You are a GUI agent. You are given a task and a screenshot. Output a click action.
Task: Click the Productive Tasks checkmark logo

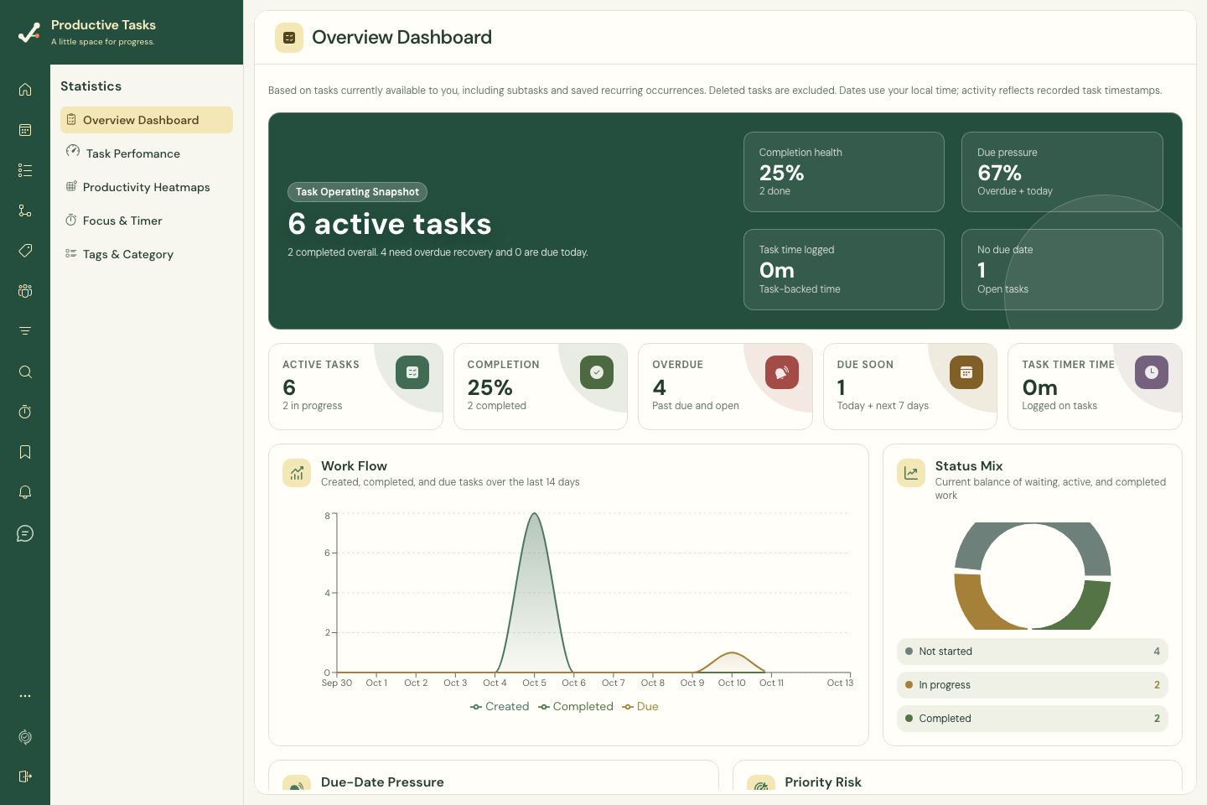29,32
